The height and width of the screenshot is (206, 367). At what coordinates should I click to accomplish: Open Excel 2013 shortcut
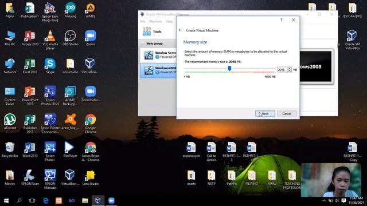coord(30,66)
